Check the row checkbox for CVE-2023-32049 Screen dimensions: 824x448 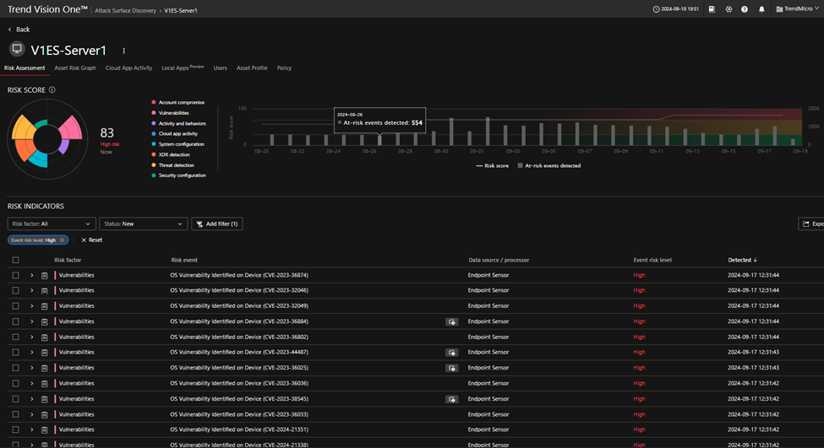[x=16, y=305]
